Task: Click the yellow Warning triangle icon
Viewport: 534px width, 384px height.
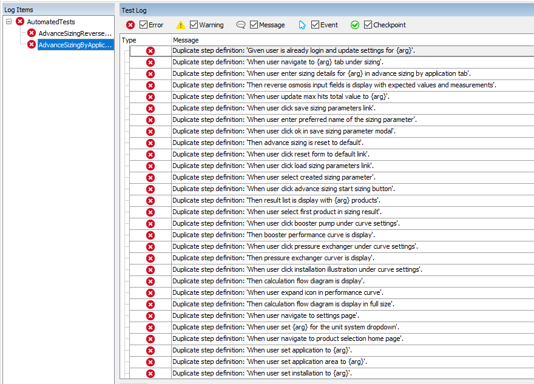Action: pyautogui.click(x=181, y=25)
